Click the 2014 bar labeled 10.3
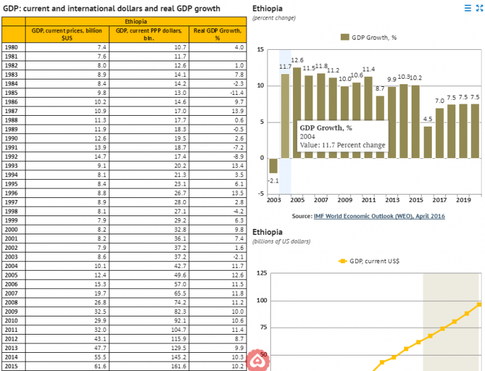The image size is (485, 371). click(403, 121)
